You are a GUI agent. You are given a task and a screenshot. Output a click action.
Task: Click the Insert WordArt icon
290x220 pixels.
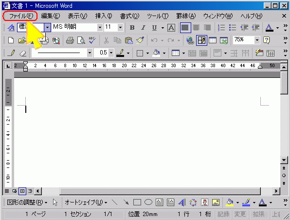(182, 202)
